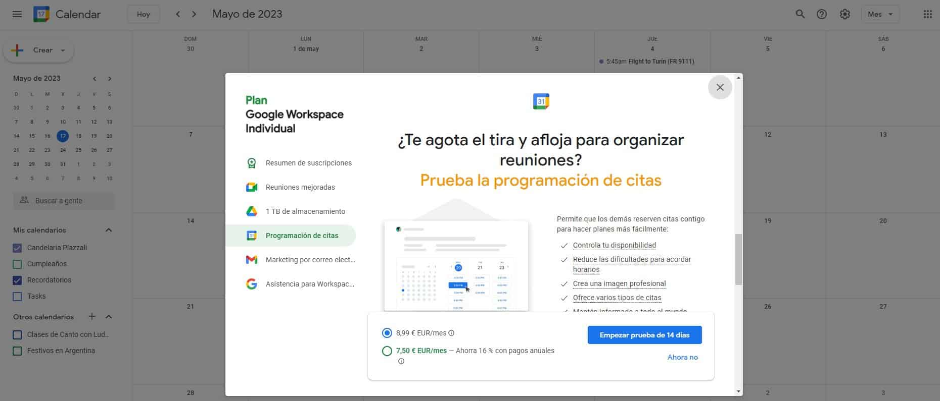
Task: Open the Crear dropdown button
Action: coord(38,50)
